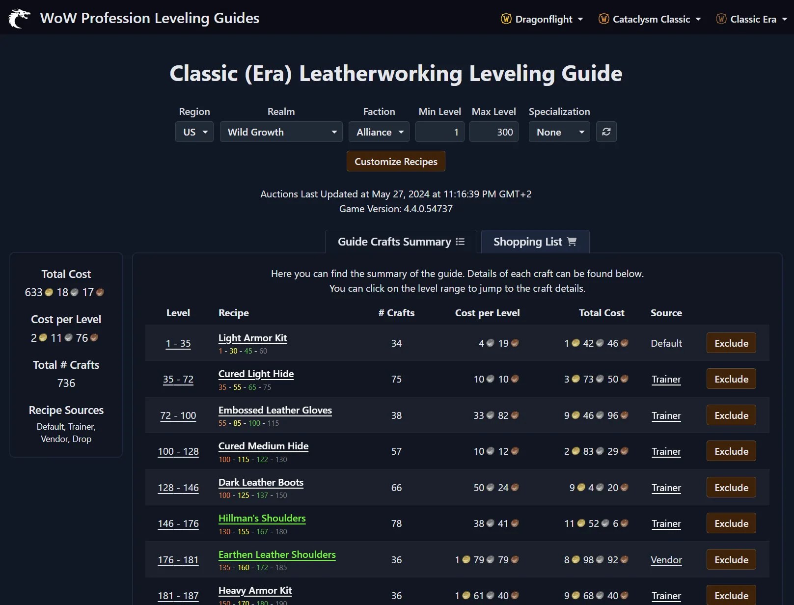794x605 pixels.
Task: Switch to the Shopping List tab
Action: [535, 241]
